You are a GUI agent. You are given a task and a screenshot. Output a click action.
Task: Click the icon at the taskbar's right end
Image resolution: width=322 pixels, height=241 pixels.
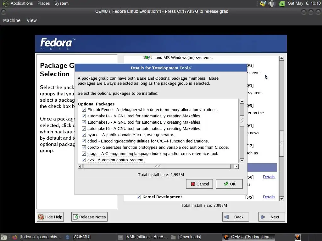coord(298,237)
